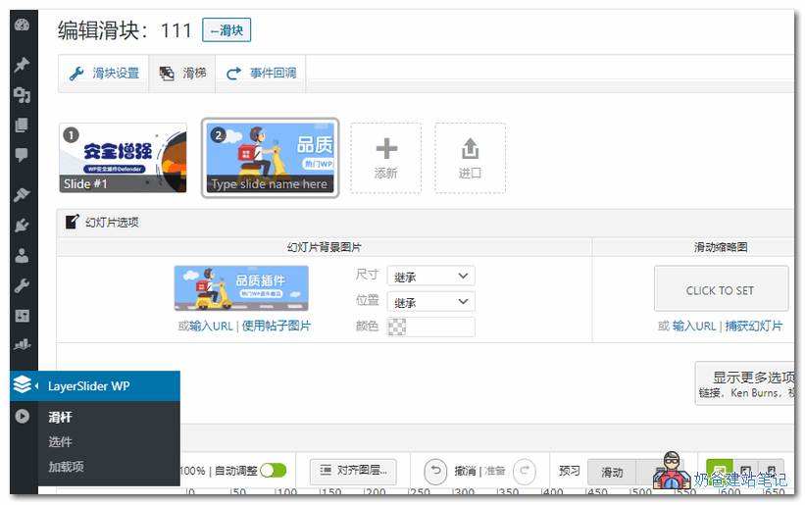Open the 尺寸 size dropdown
The image size is (805, 505).
(430, 277)
